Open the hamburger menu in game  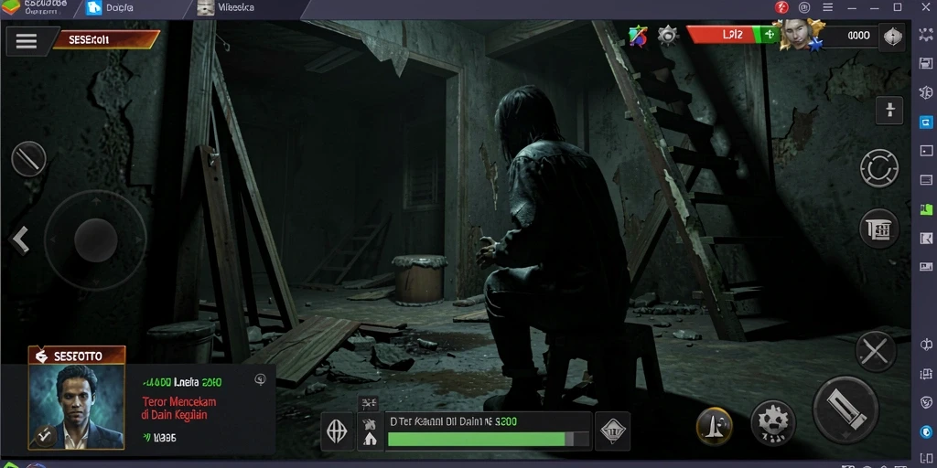27,40
